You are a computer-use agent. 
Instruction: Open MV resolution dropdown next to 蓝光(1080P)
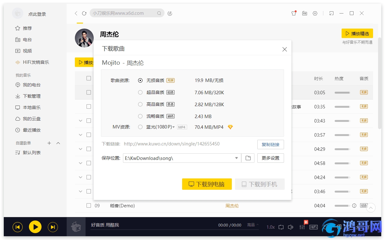coord(174,127)
